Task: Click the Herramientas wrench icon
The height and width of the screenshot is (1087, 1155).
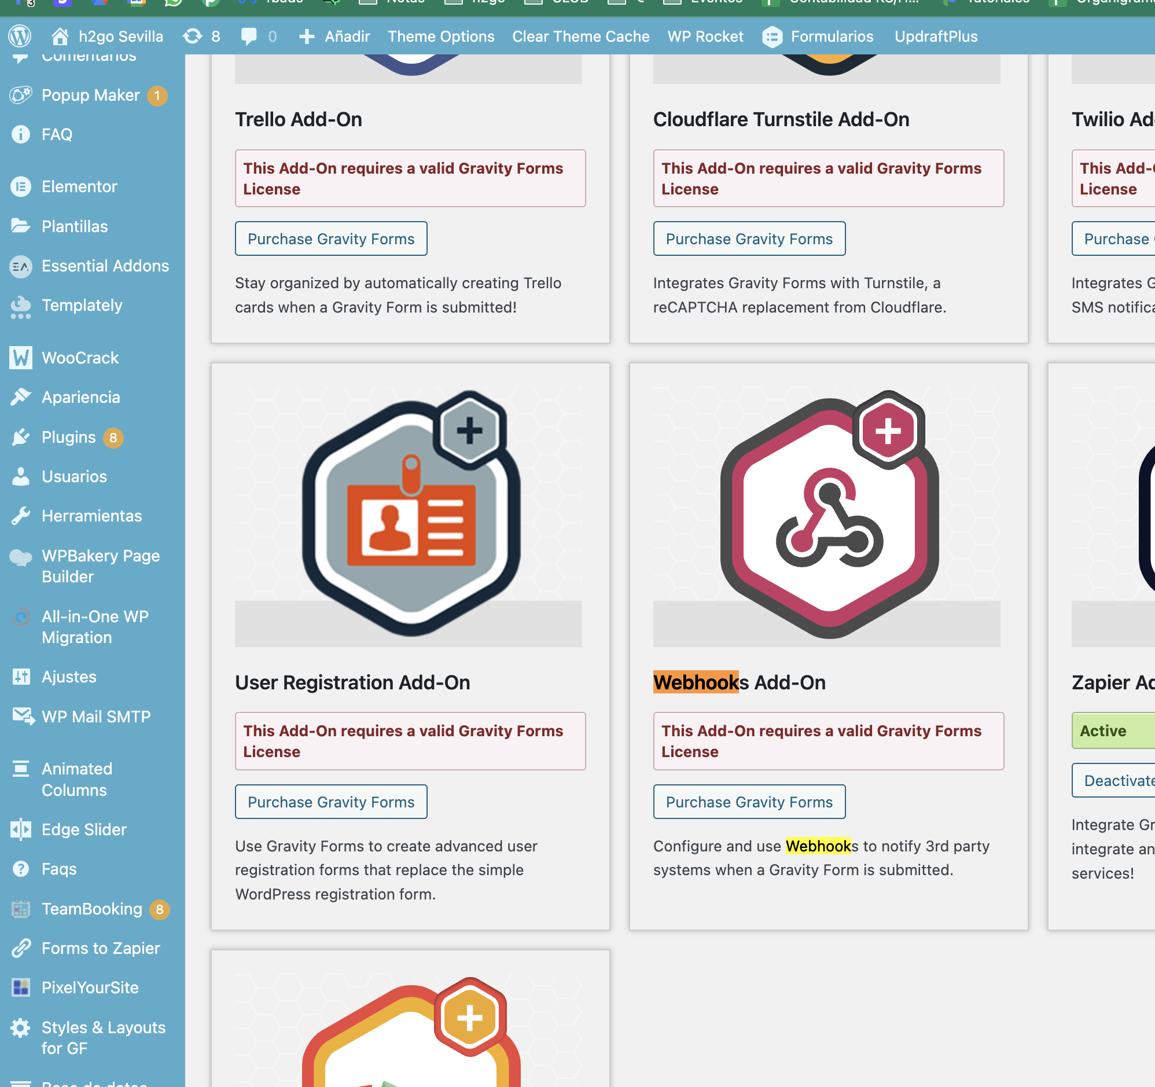Action: click(21, 516)
